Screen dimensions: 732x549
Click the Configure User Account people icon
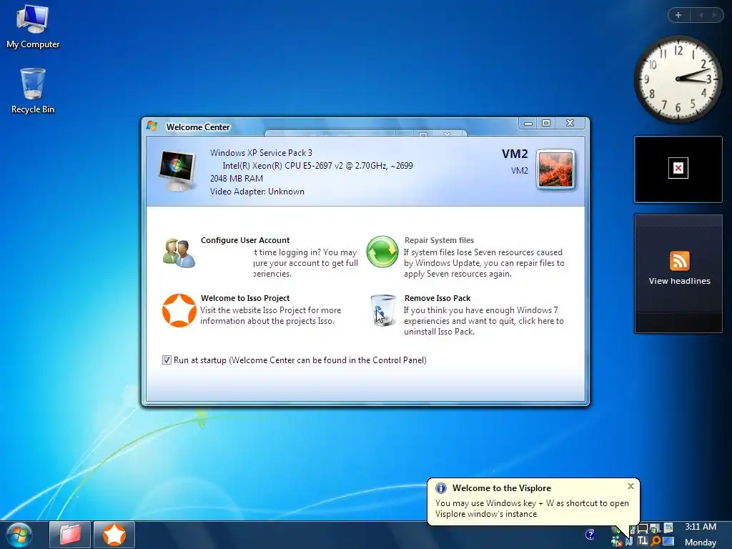coord(178,253)
